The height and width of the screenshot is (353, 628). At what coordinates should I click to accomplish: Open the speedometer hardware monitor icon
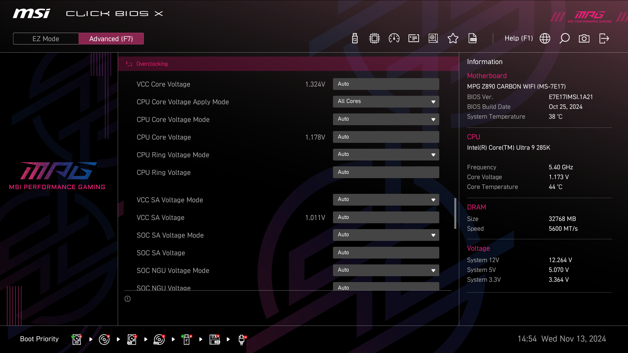[x=394, y=39]
